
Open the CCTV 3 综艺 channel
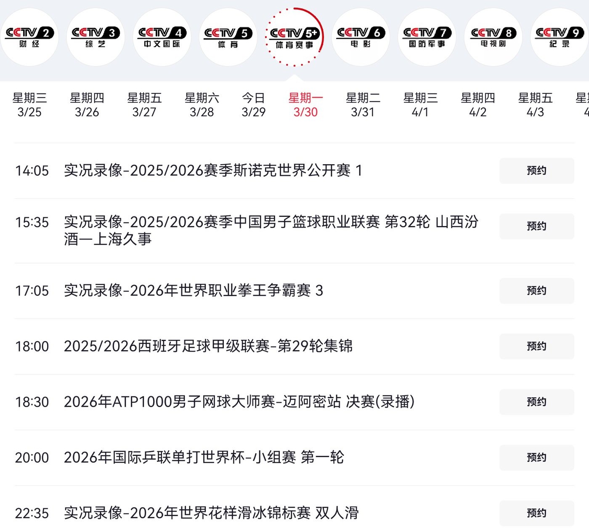pos(96,37)
